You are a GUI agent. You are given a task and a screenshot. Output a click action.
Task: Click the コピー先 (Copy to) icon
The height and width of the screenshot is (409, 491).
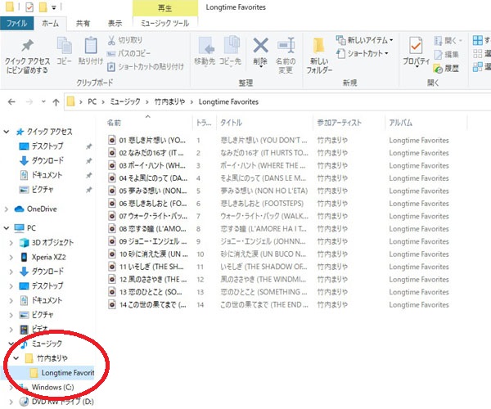tap(231, 45)
